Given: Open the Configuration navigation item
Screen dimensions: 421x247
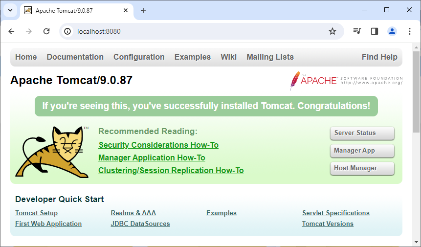Looking at the screenshot, I should point(139,57).
